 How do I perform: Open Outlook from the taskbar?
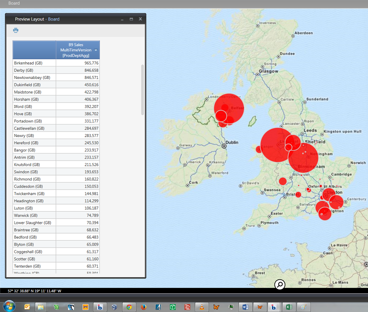pyautogui.click(x=27, y=307)
